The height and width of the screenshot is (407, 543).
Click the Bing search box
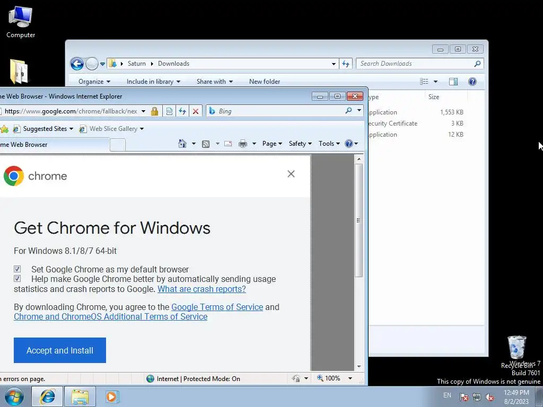tap(275, 111)
